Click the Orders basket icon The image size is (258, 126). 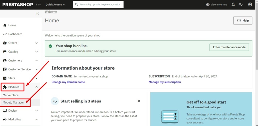point(5,43)
